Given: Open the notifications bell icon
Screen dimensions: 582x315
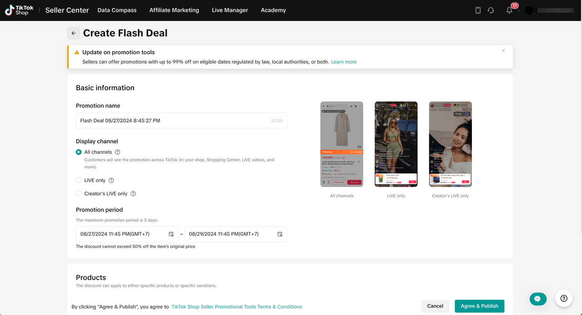Looking at the screenshot, I should coord(509,10).
